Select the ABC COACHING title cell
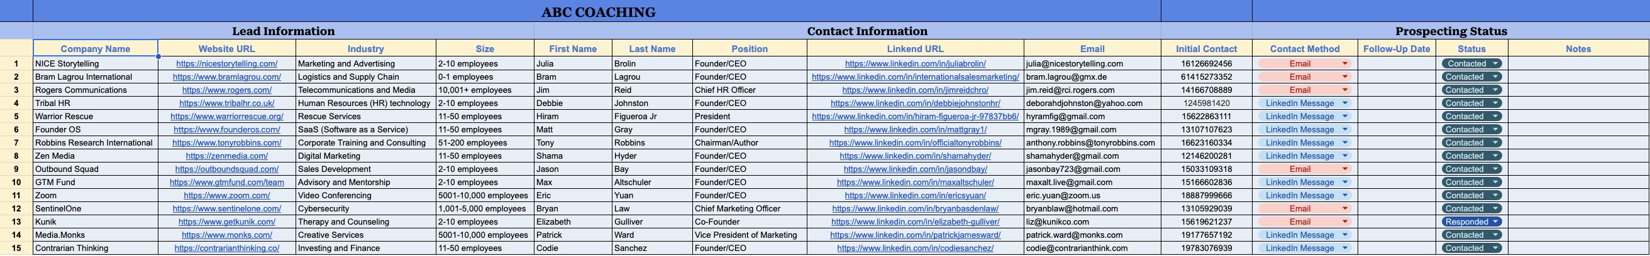The width and height of the screenshot is (1650, 256). [597, 12]
